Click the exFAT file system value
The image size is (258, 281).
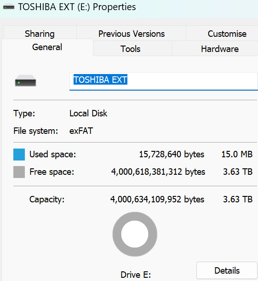81,131
